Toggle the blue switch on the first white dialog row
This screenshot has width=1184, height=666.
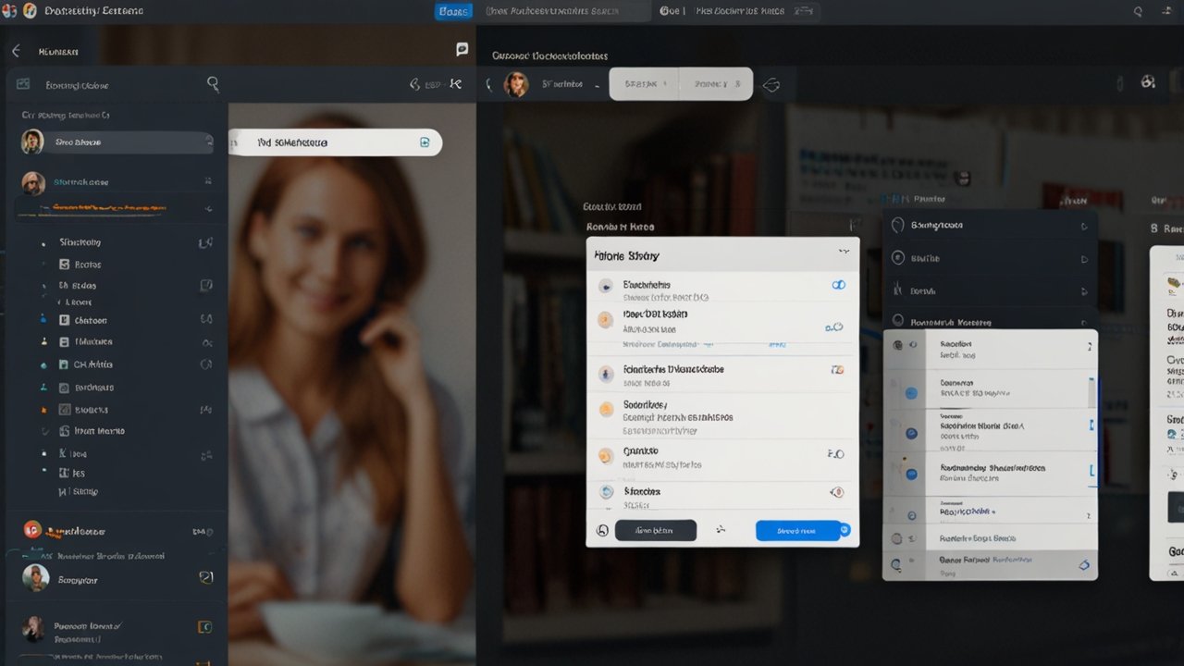(x=838, y=285)
